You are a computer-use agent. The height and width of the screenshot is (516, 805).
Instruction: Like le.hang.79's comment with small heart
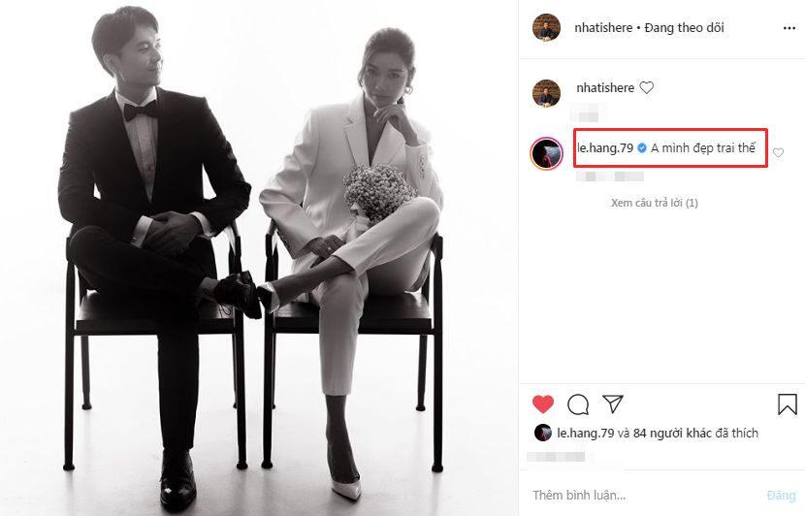pyautogui.click(x=778, y=152)
